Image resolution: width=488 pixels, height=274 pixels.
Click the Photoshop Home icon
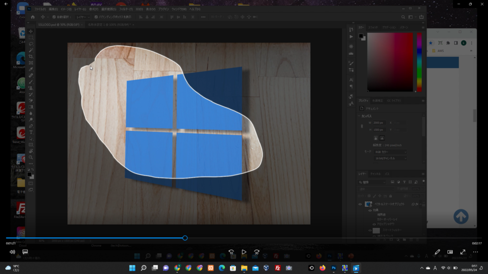pos(33,17)
